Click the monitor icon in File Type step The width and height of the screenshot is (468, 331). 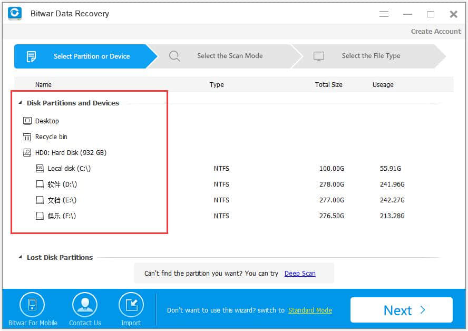319,56
